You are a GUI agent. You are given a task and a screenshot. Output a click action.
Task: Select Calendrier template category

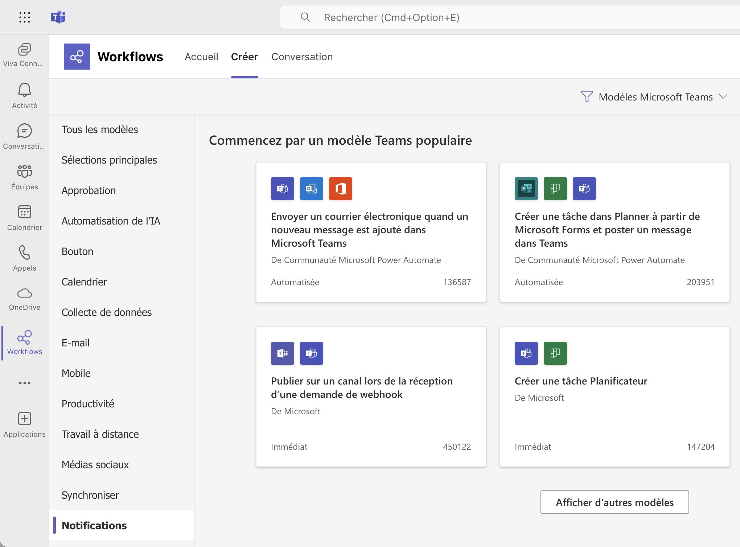coord(122,282)
